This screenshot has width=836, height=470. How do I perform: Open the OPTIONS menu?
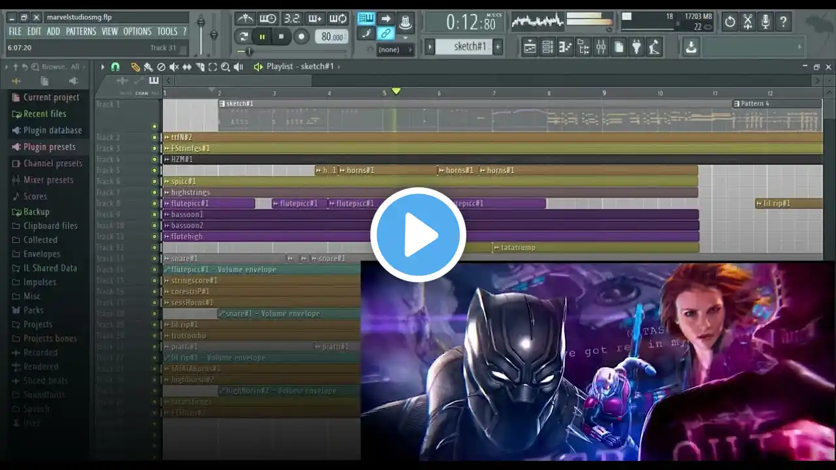pyautogui.click(x=137, y=31)
